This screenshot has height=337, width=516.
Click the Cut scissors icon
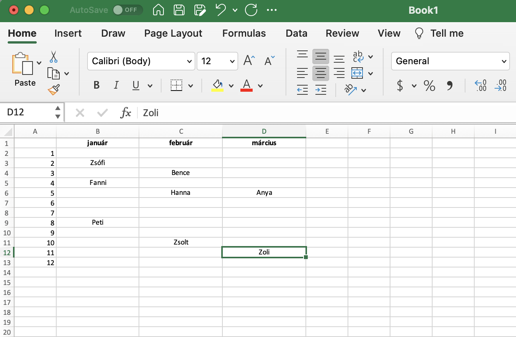53,57
